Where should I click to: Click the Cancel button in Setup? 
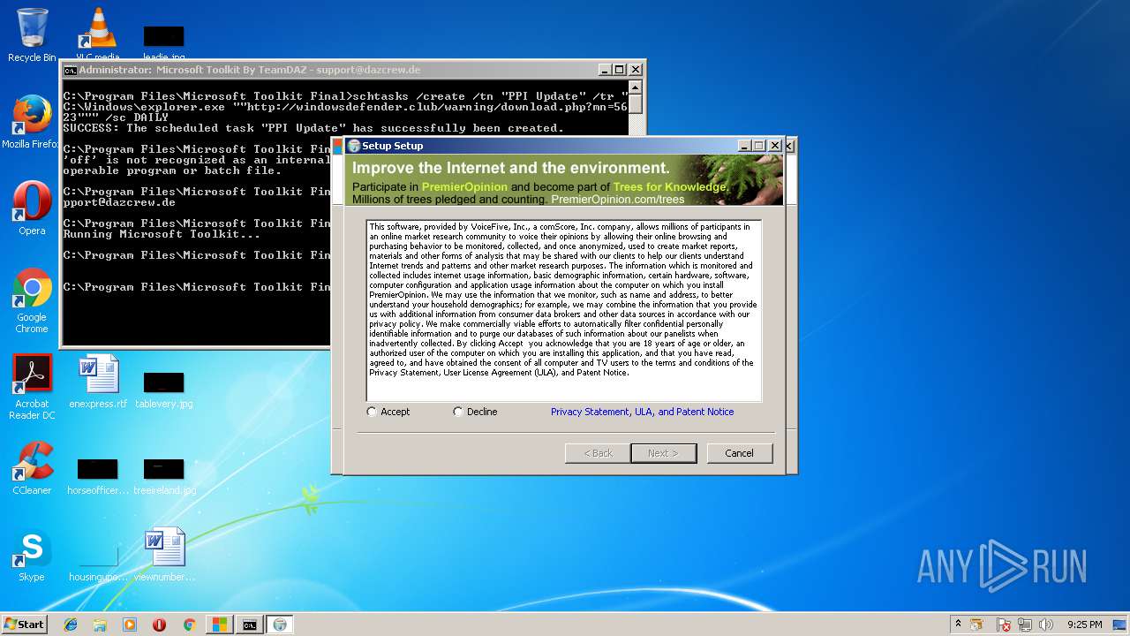pyautogui.click(x=739, y=453)
